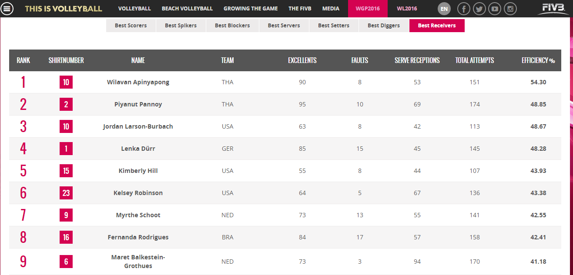Switch to the Best Scorers tab

(131, 26)
